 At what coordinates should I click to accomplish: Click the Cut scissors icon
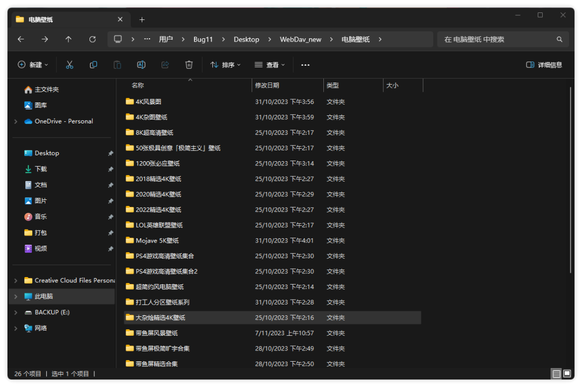click(70, 65)
